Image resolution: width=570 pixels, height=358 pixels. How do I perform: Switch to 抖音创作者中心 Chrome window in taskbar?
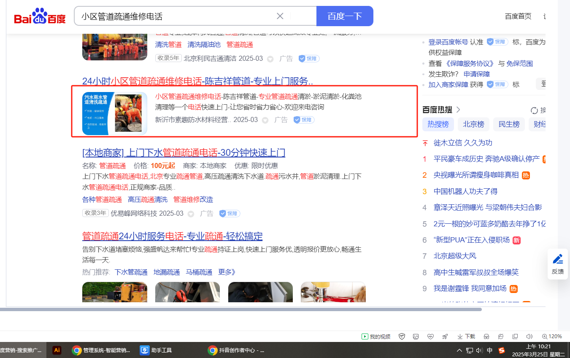236,350
